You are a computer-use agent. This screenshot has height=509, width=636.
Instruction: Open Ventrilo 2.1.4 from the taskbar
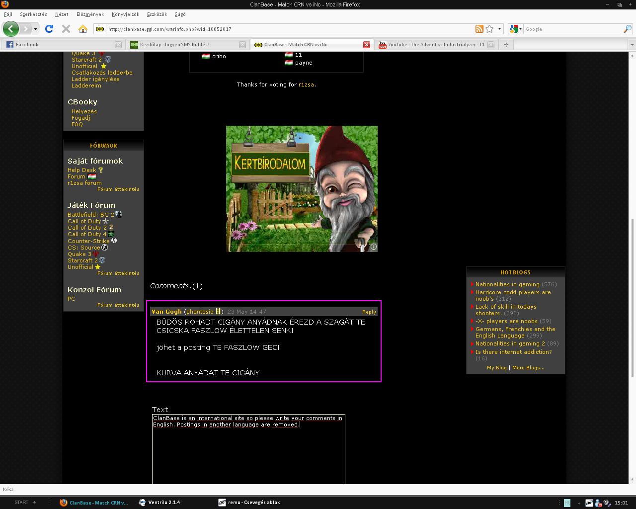click(x=164, y=503)
